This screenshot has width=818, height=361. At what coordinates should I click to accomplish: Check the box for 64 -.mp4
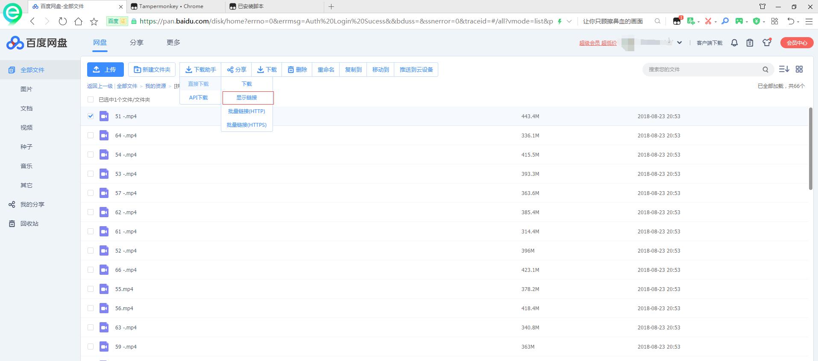pos(91,135)
